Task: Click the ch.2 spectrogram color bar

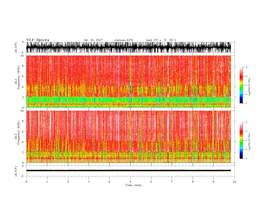Action: [x=241, y=140]
